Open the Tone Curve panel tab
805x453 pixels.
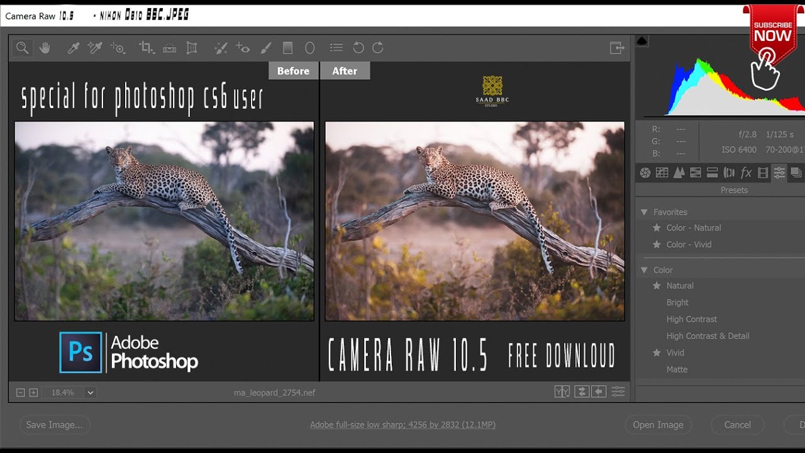[662, 172]
